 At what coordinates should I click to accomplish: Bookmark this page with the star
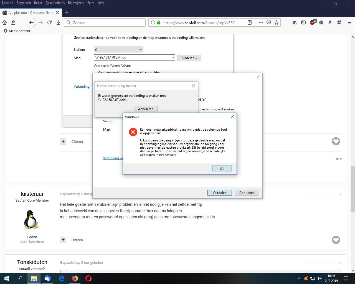click(x=277, y=23)
